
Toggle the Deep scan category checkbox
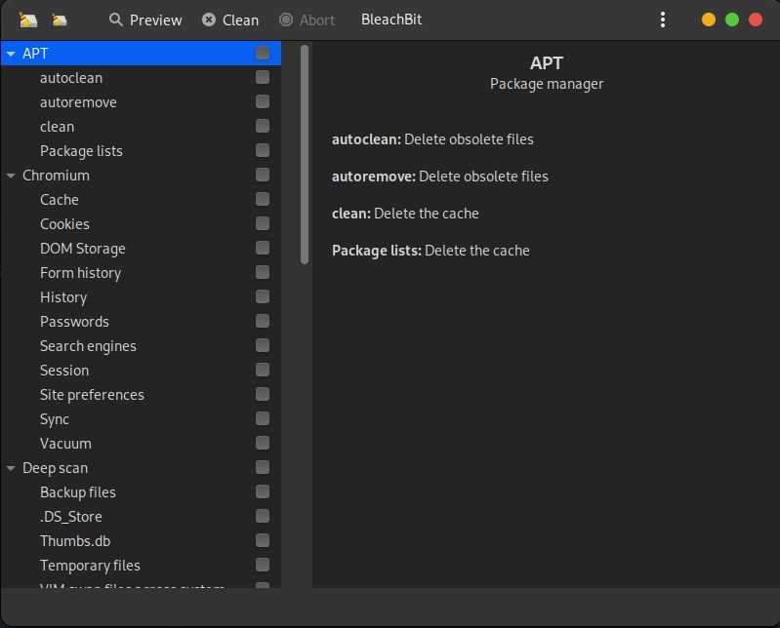click(263, 466)
